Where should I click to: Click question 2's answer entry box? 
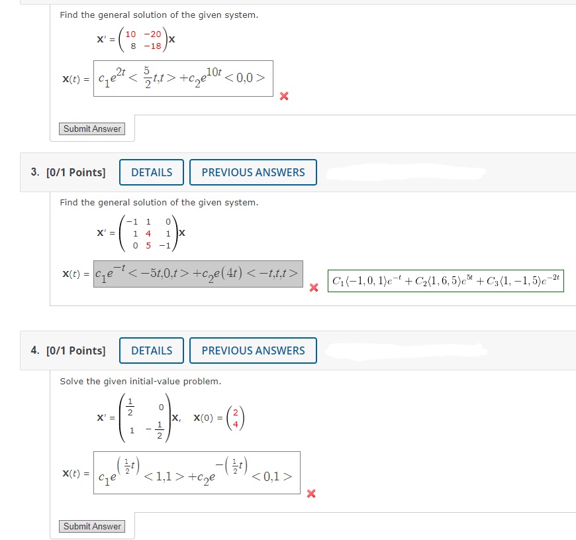tap(182, 78)
